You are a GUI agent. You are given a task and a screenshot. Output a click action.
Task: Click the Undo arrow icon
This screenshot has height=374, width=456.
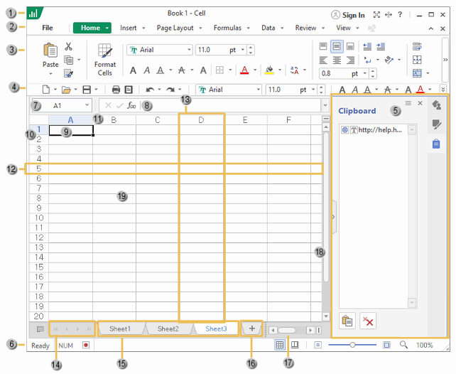tap(150, 90)
